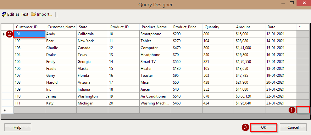Click the Iris name cell
Screen dimensions: 311x135
[61, 89]
